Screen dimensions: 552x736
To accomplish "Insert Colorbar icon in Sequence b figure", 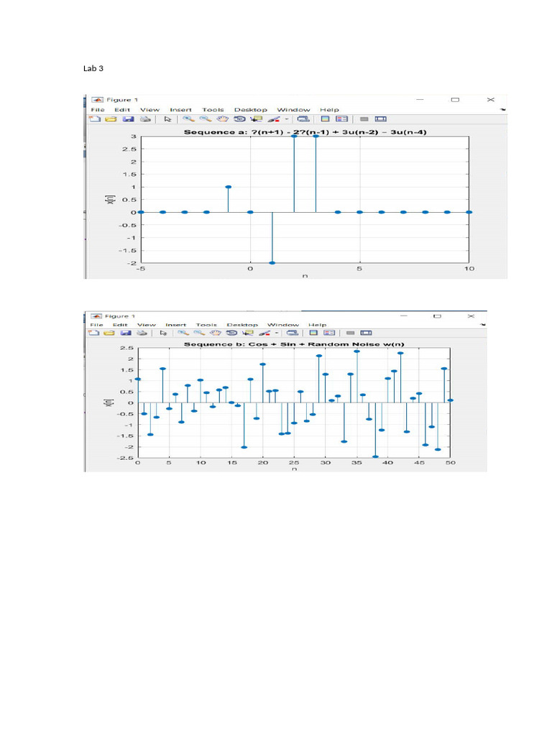I will (313, 333).
